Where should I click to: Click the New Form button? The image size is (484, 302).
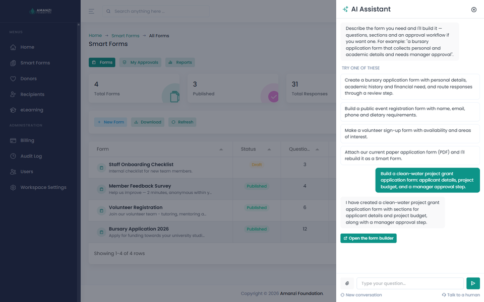(110, 122)
